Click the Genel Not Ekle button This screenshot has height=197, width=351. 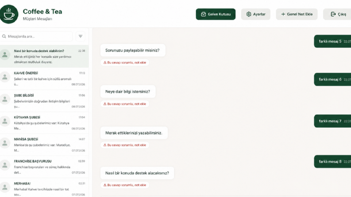tap(297, 14)
